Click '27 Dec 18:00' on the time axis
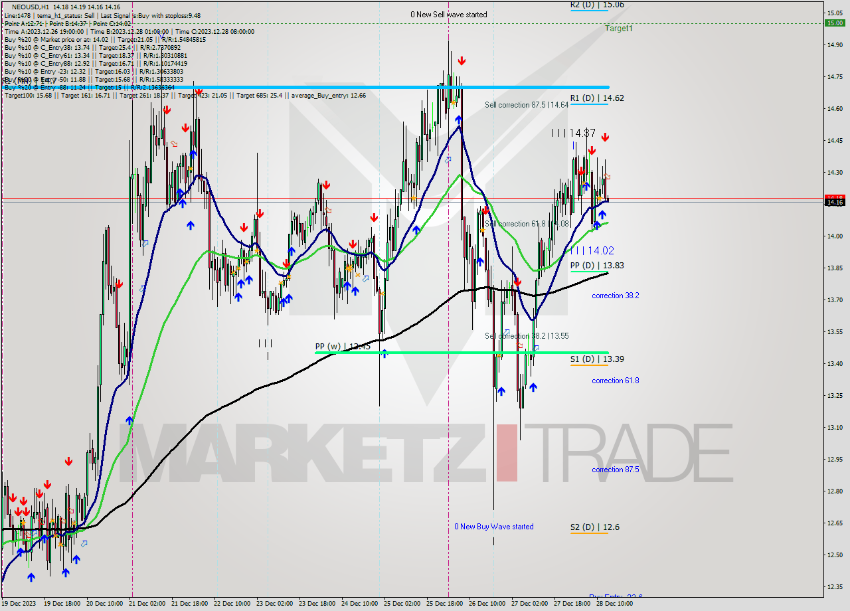 point(572,604)
